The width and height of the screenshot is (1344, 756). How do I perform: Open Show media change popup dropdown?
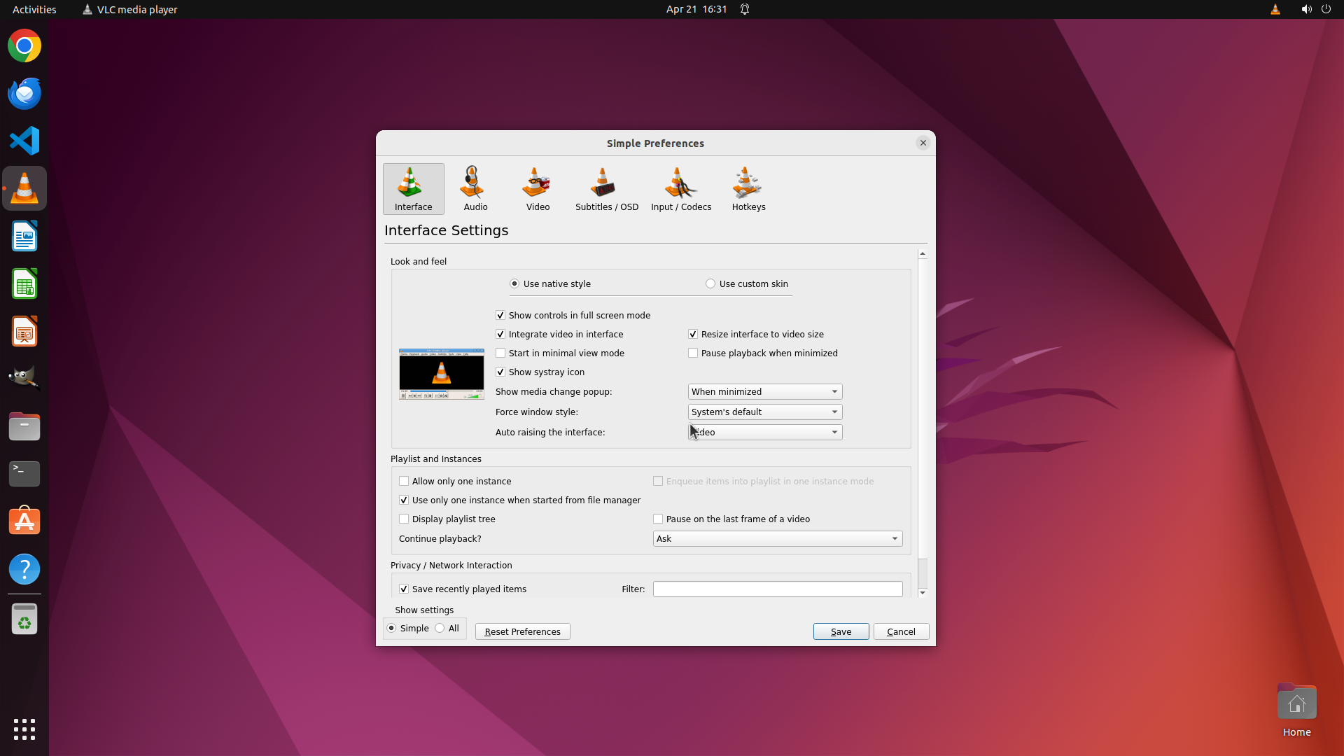tap(764, 392)
